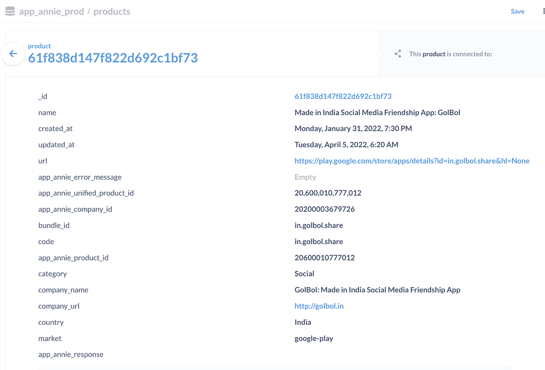Image resolution: width=545 pixels, height=370 pixels.
Task: Click the database icon in the breadcrumb
Action: pyautogui.click(x=10, y=11)
